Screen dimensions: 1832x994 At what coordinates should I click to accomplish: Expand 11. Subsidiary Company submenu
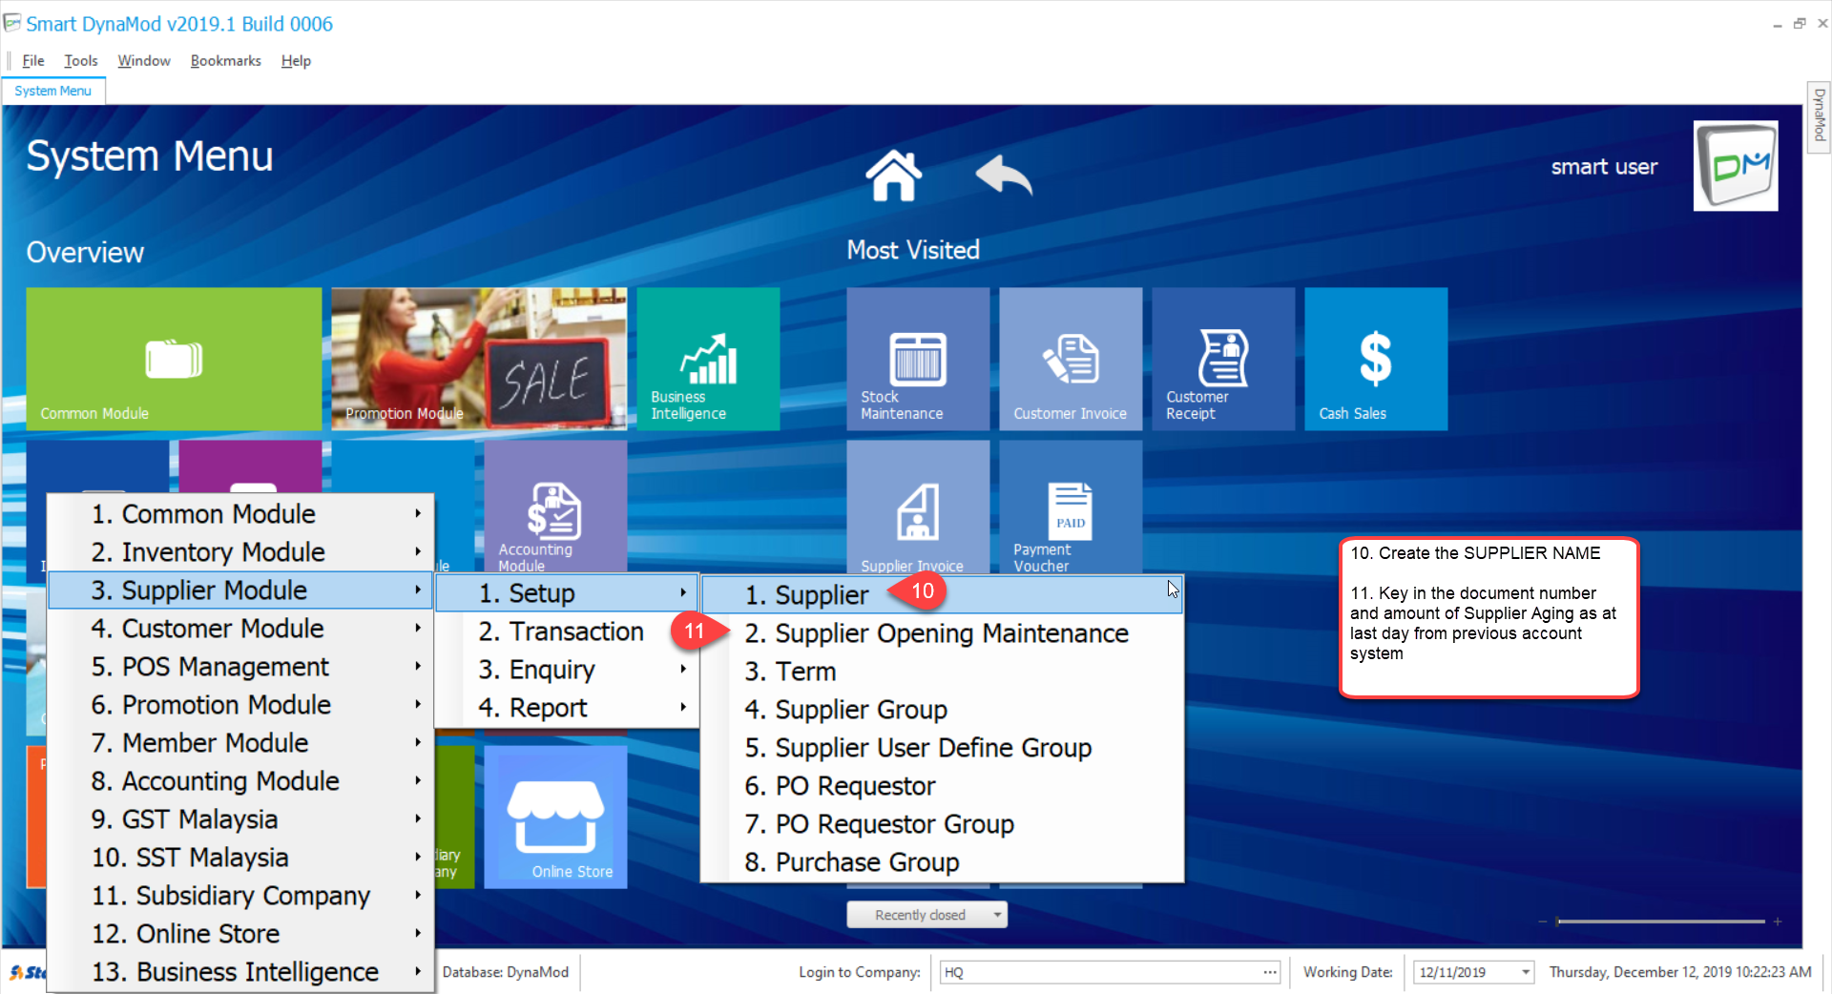click(x=240, y=896)
